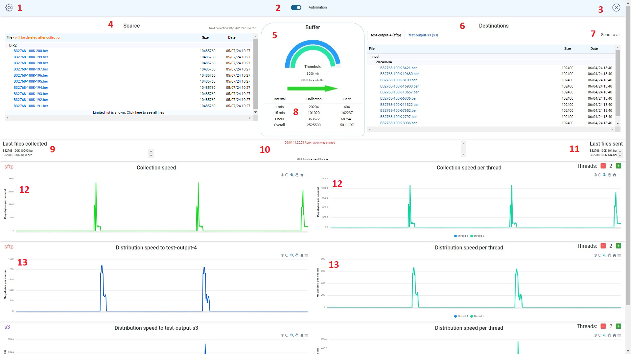This screenshot has width=631, height=354.
Task: Switch to the test-output-4 (sftp) tab
Action: [x=386, y=35]
